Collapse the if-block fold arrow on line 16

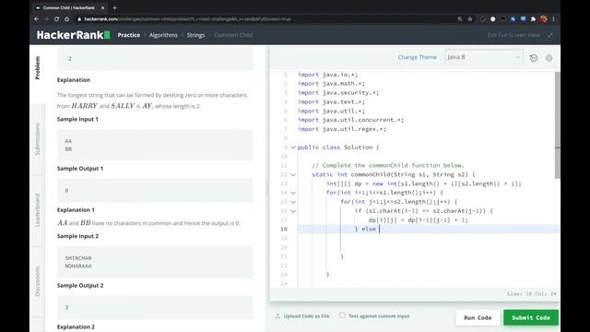(293, 211)
